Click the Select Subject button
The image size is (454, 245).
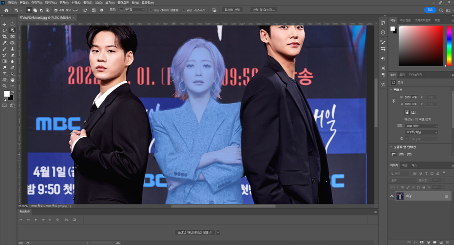click(x=232, y=10)
